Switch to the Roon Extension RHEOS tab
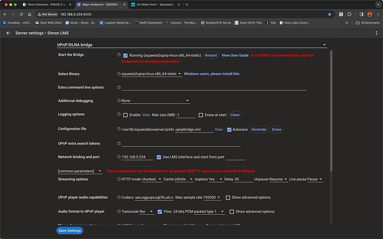383x239 pixels. 47,4
